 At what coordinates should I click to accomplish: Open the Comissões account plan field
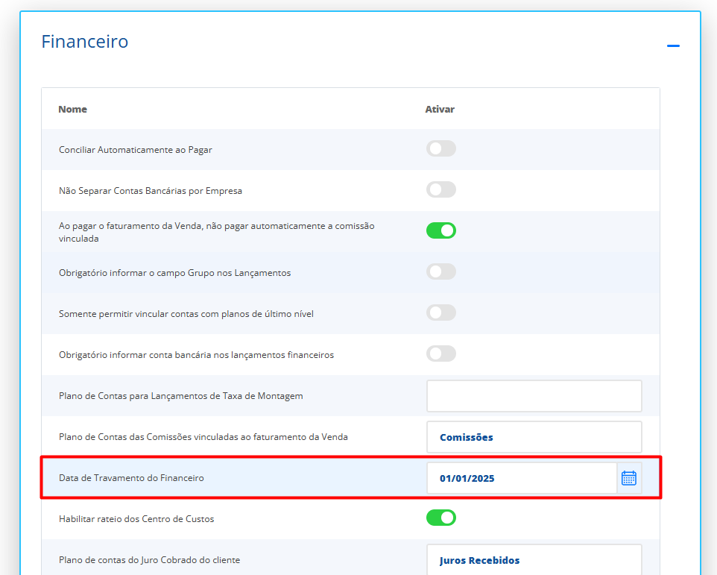(x=534, y=437)
